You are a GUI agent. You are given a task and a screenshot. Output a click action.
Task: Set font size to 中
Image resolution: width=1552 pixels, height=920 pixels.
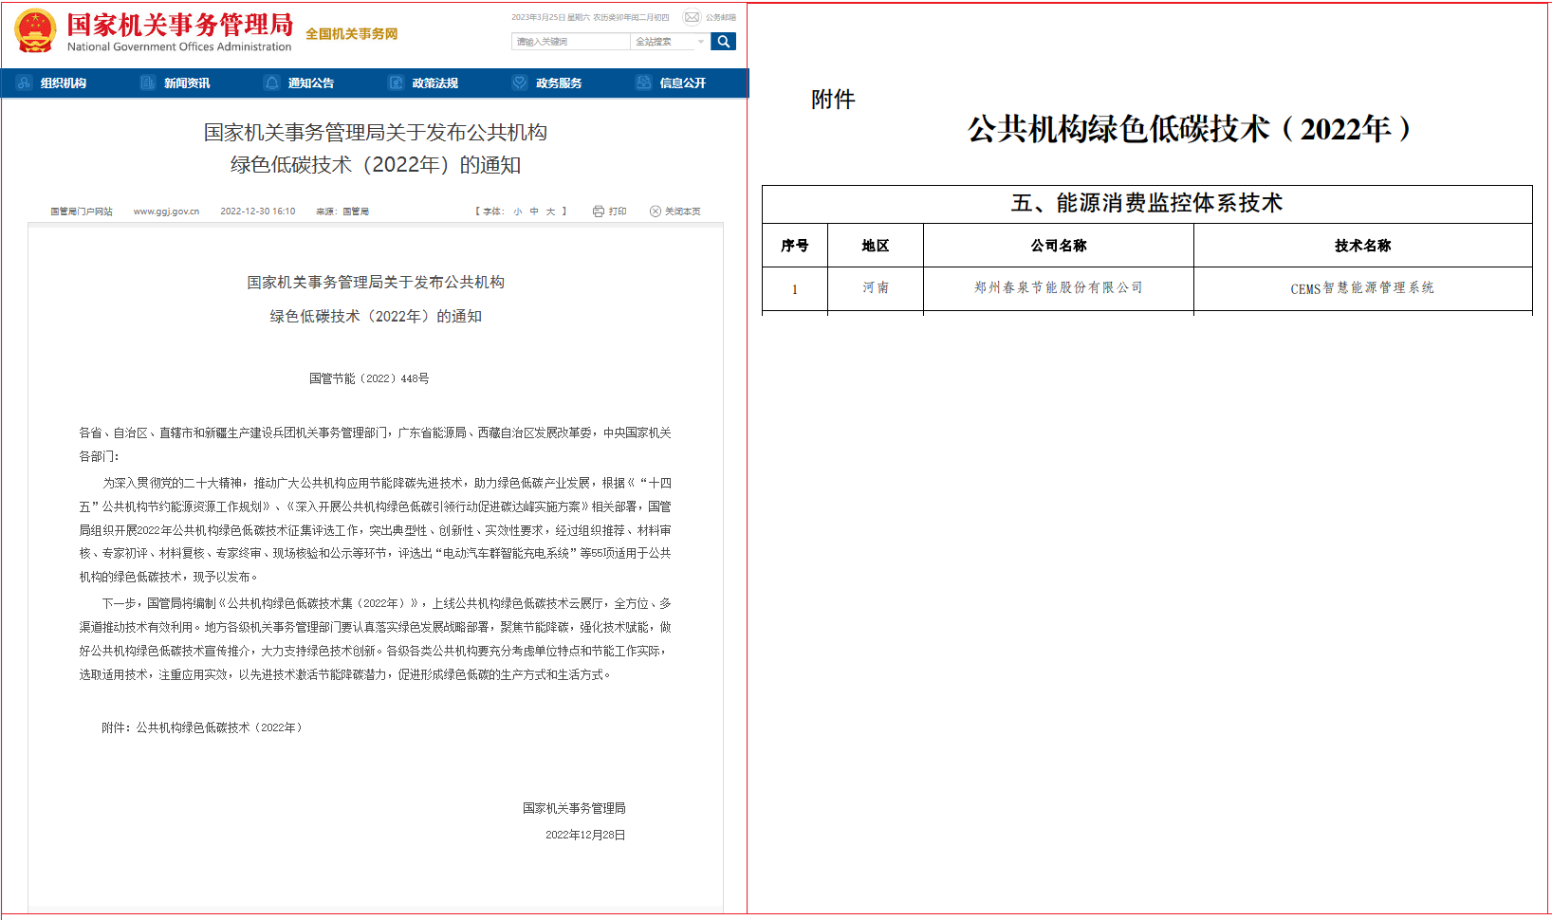[x=534, y=212]
